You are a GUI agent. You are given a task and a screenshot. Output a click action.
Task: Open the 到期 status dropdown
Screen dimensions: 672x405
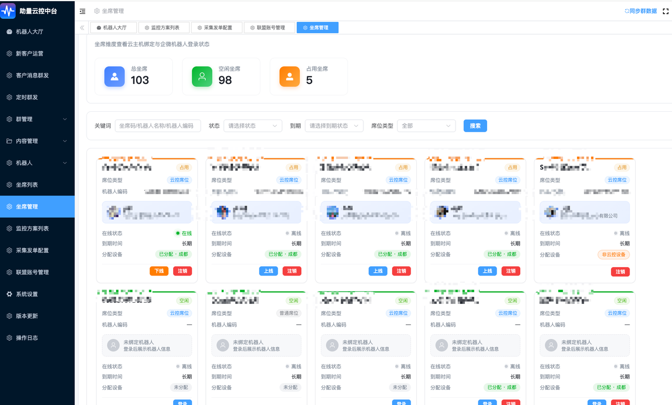pos(334,126)
